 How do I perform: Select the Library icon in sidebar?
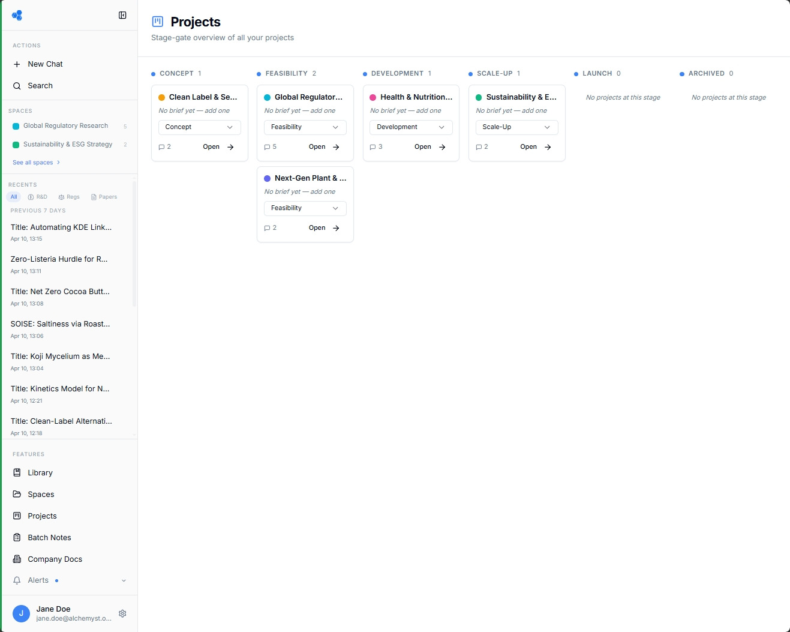click(x=17, y=472)
